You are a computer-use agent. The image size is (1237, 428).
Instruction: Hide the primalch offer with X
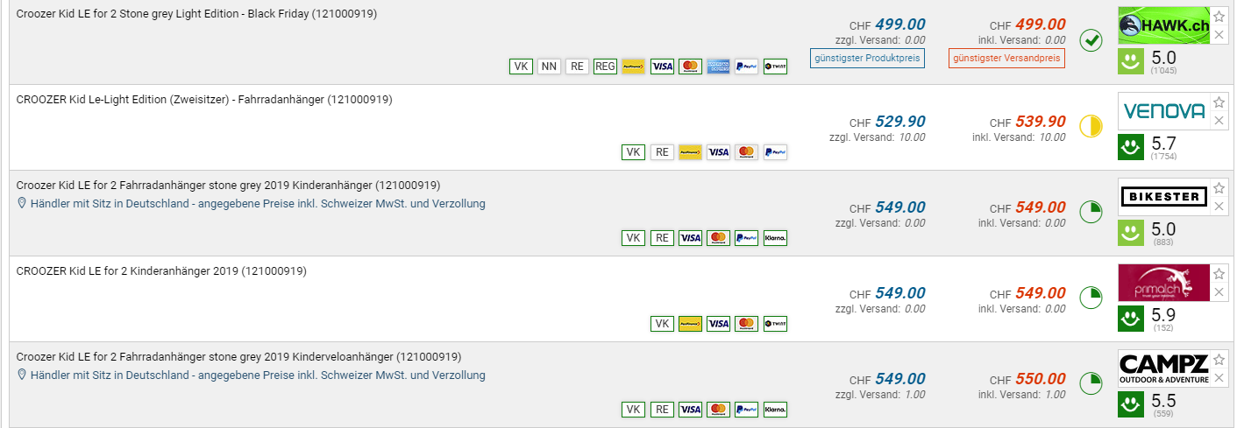click(1219, 292)
